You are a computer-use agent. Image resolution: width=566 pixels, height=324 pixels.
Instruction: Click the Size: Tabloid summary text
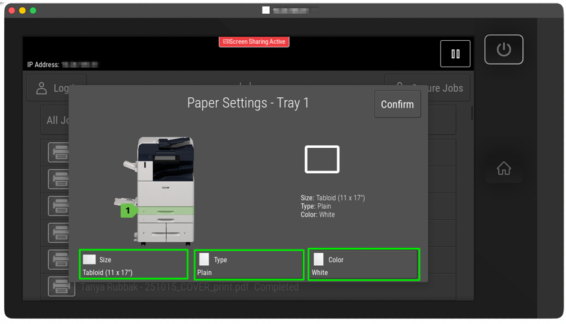tap(333, 198)
